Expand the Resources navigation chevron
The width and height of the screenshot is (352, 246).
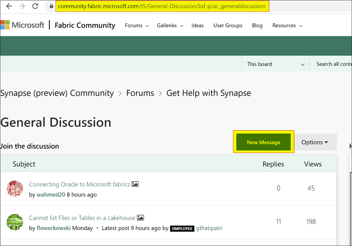pos(301,26)
